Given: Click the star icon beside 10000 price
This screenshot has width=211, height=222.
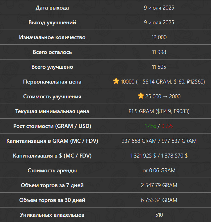Looking at the screenshot, I should point(116,81).
